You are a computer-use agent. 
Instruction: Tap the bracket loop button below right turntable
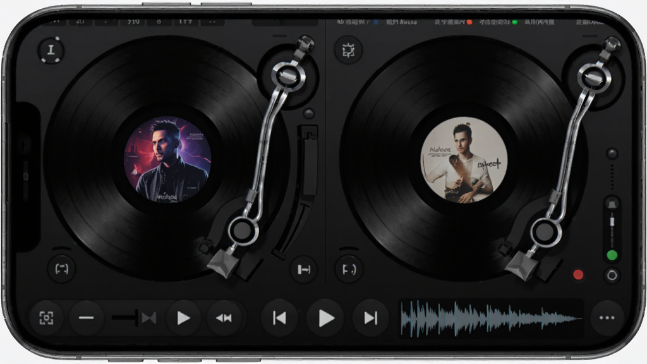349,269
